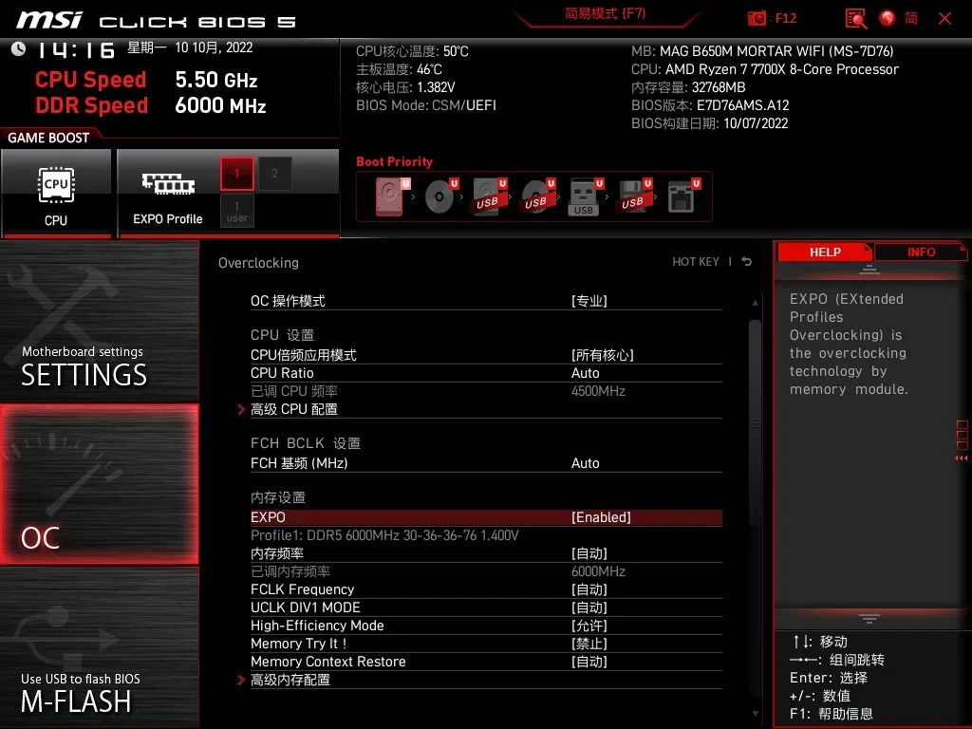
Task: Click the settings list scrollbar thumb
Action: coord(755,422)
